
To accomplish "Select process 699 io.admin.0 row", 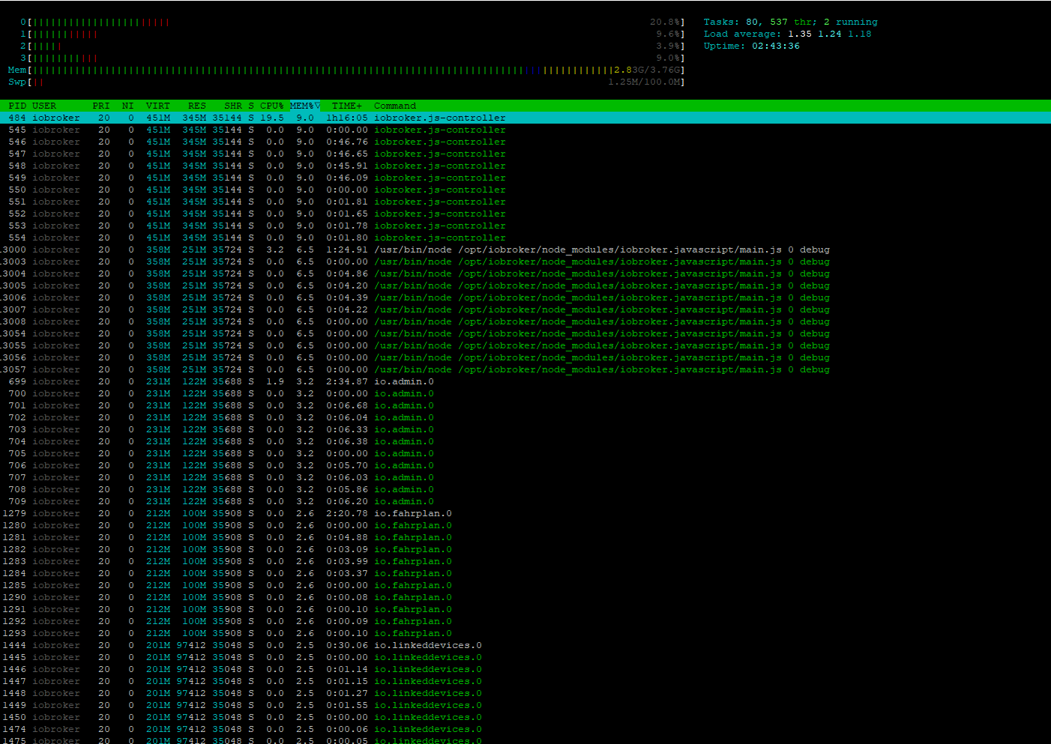I will click(x=525, y=381).
